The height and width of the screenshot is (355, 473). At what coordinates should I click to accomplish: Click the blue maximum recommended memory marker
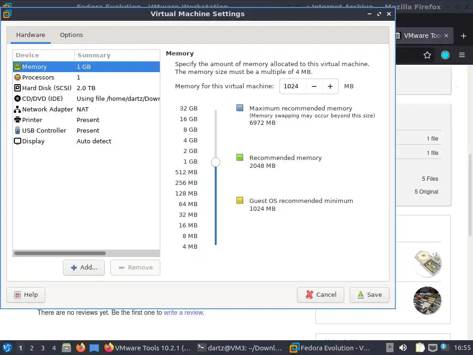click(x=240, y=108)
